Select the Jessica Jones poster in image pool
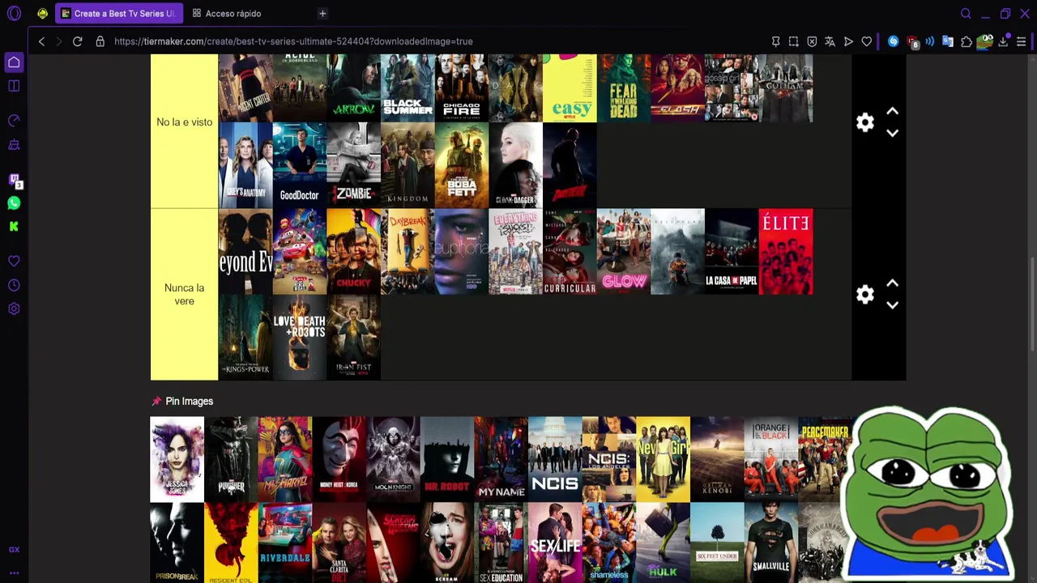1037x583 pixels. 177,460
